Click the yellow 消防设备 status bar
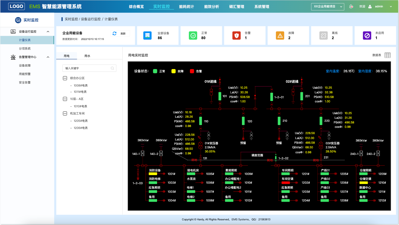 tap(153, 174)
